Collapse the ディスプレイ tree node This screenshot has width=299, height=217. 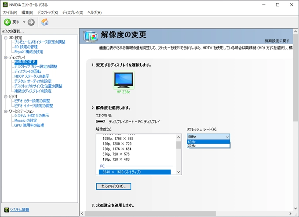tap(6, 57)
